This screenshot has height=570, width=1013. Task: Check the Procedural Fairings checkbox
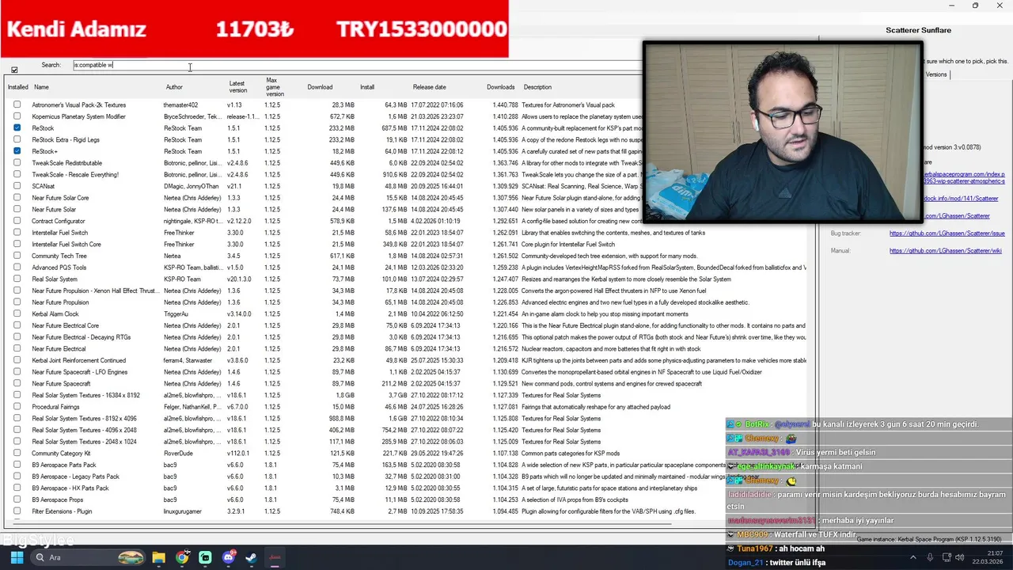tap(17, 407)
